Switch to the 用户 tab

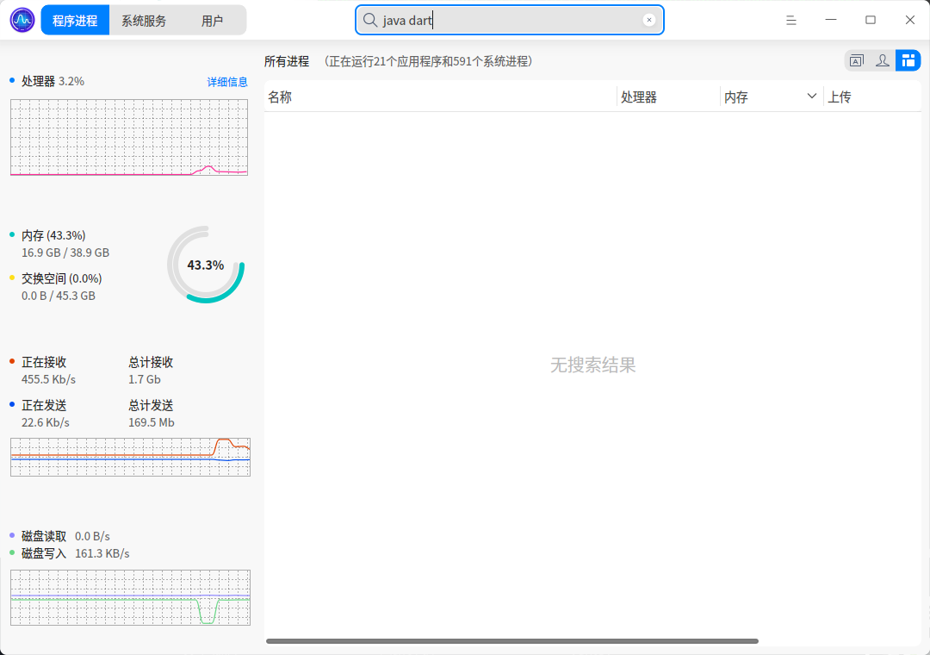tap(213, 20)
